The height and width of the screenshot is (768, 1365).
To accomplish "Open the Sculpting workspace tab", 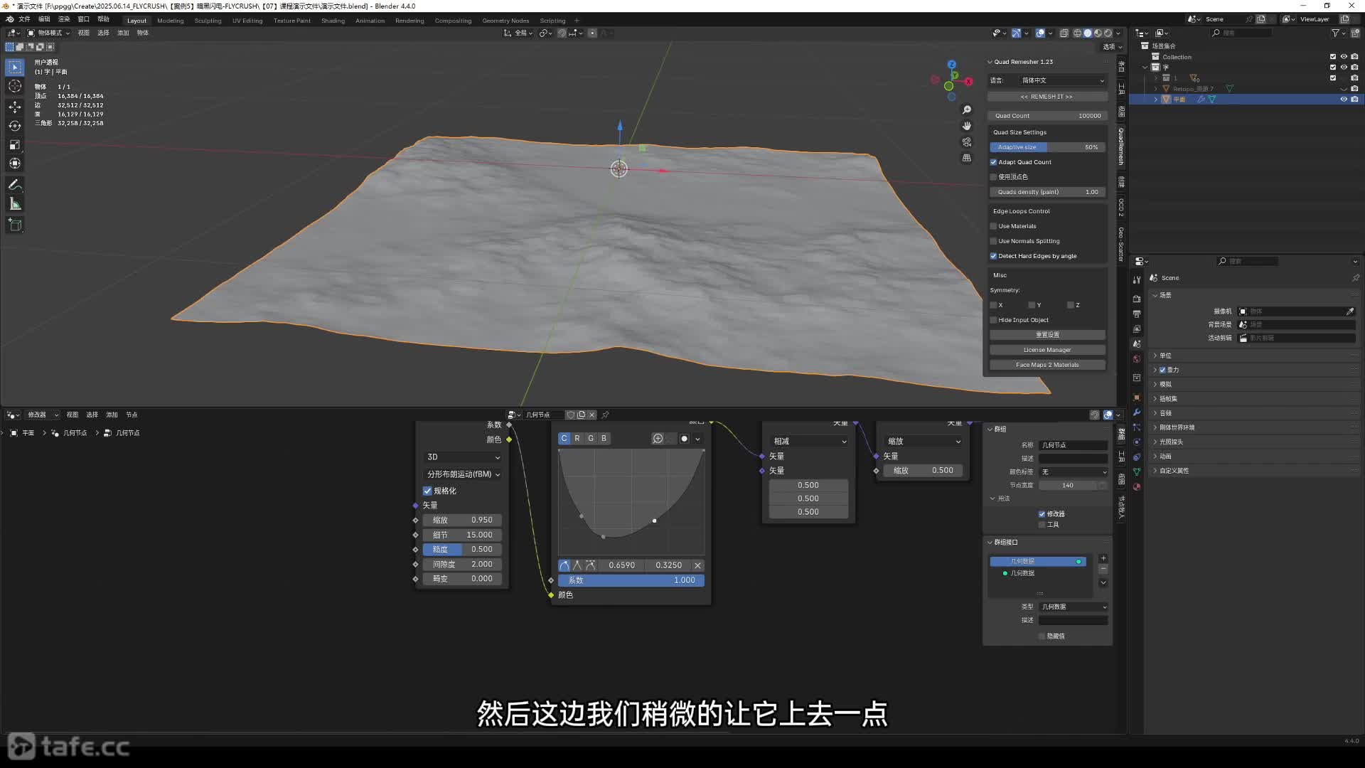I will pyautogui.click(x=208, y=21).
